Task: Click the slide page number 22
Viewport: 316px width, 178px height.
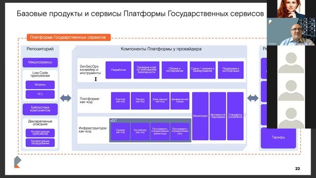Action: (x=297, y=169)
